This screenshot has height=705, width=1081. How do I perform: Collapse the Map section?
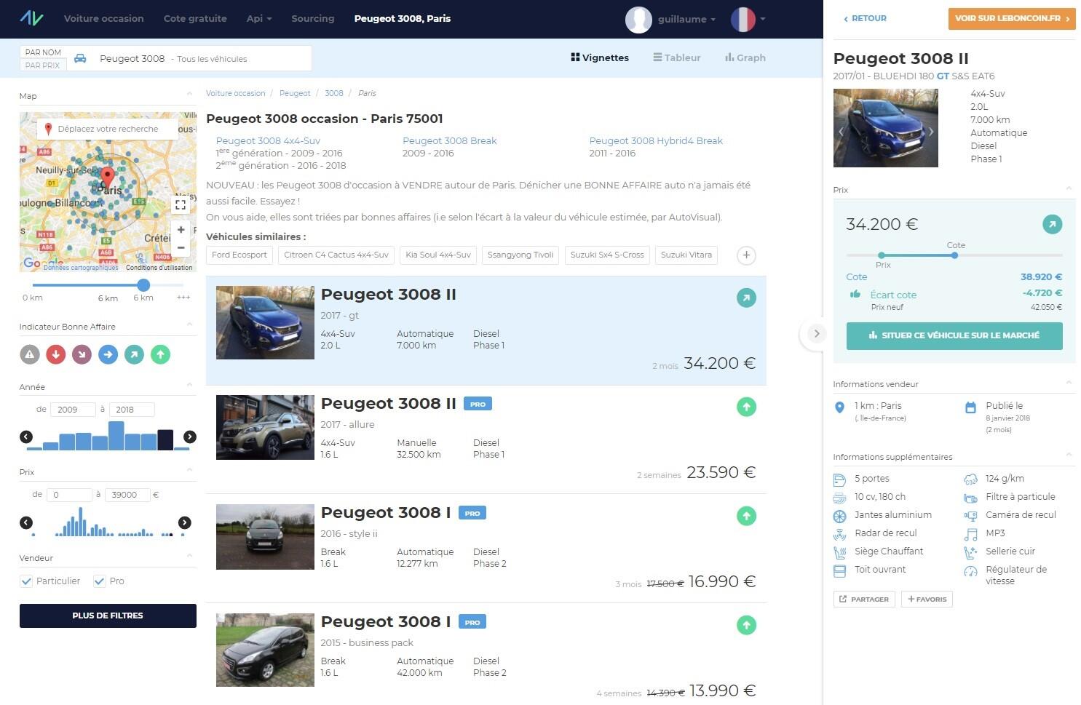(x=189, y=94)
